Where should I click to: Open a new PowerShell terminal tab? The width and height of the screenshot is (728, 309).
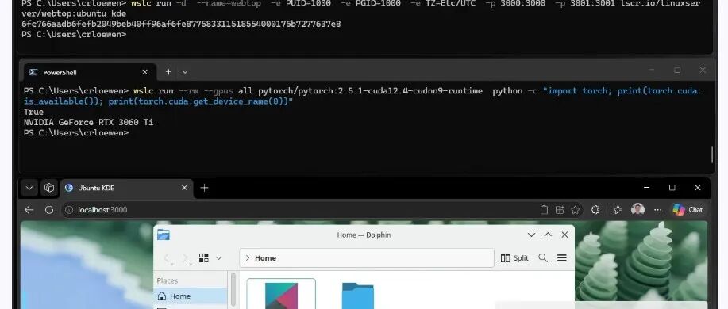[x=168, y=72]
